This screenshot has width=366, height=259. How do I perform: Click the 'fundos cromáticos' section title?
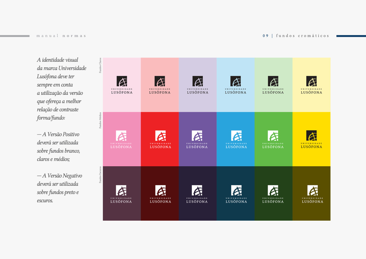point(302,36)
